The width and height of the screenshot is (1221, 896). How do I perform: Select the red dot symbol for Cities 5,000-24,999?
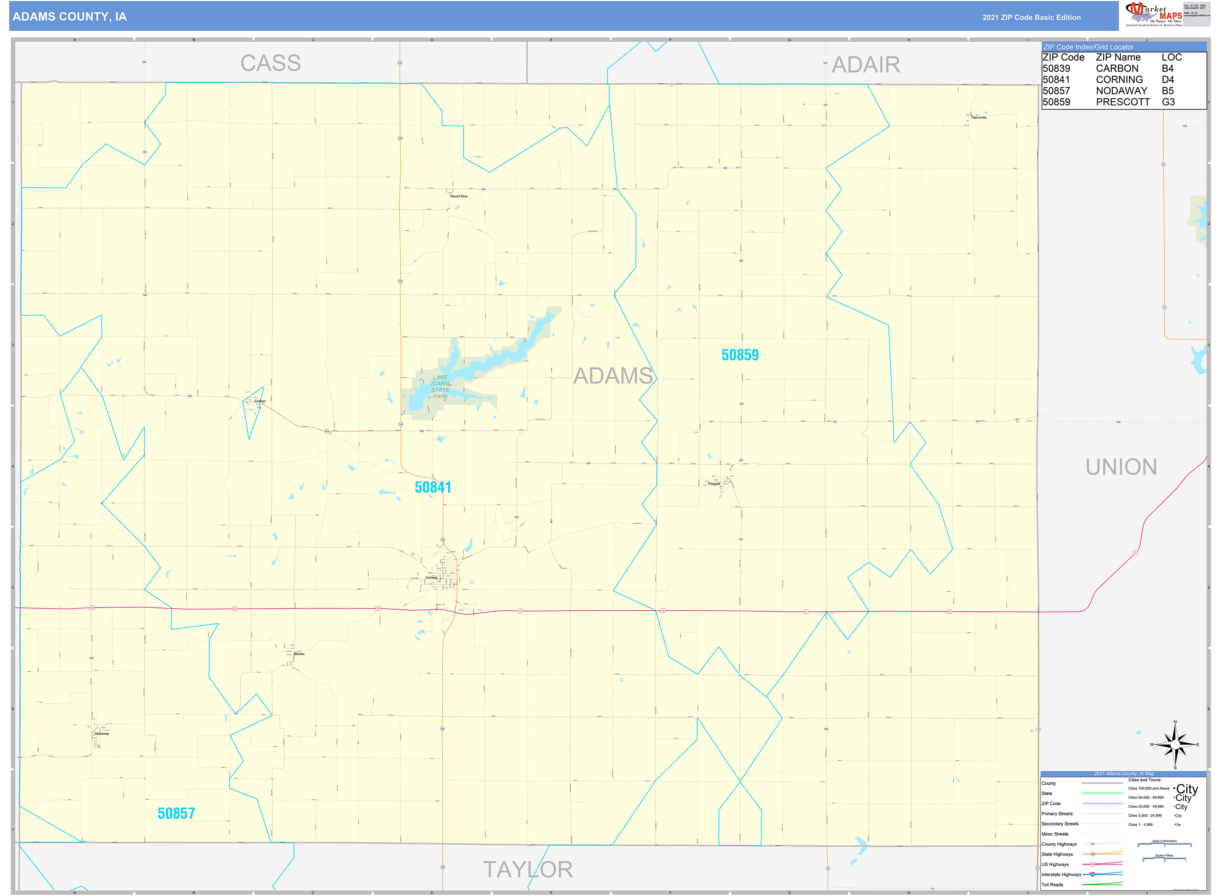[1174, 815]
